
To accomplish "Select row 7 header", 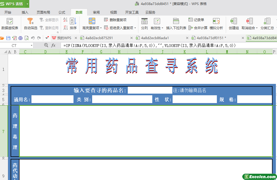I will pyautogui.click(x=4, y=131).
